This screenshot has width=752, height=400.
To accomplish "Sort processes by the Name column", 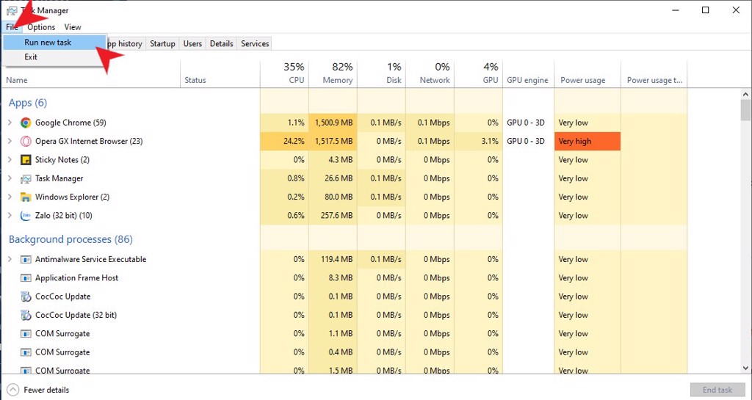I will [x=91, y=74].
